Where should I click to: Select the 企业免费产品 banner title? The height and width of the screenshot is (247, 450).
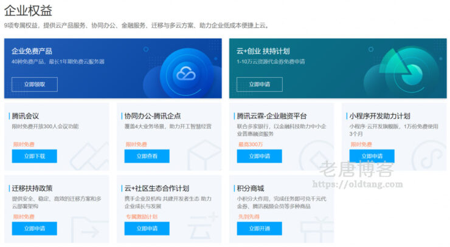coord(32,52)
